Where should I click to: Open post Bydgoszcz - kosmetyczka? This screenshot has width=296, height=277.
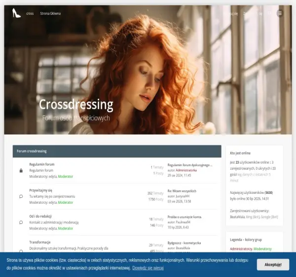tap(184, 243)
